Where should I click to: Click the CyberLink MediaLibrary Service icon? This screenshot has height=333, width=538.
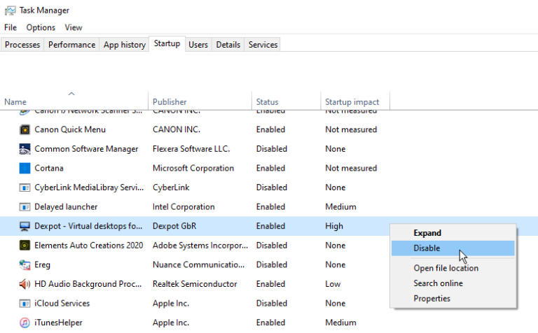[x=25, y=187]
